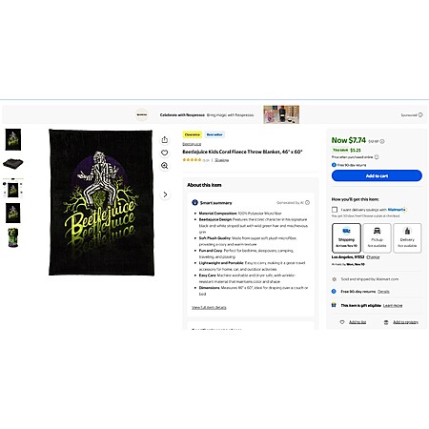Image resolution: width=429 pixels, height=429 pixels.
Task: Click info icon after Price when purchased online
Action: [x=377, y=157]
